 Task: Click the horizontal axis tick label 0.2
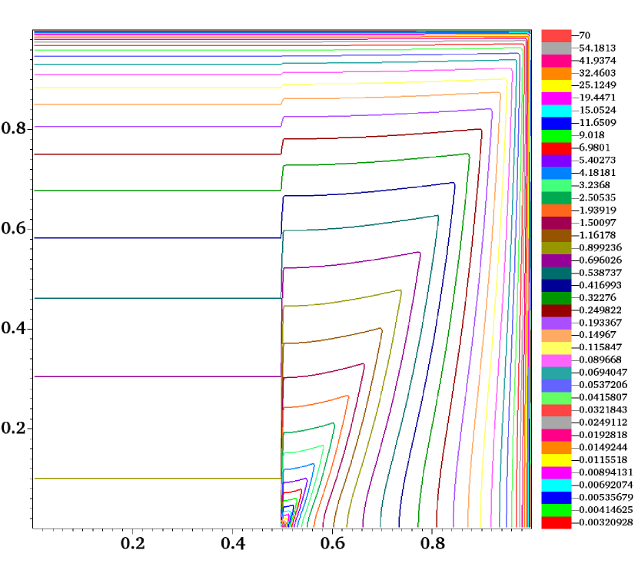point(133,544)
